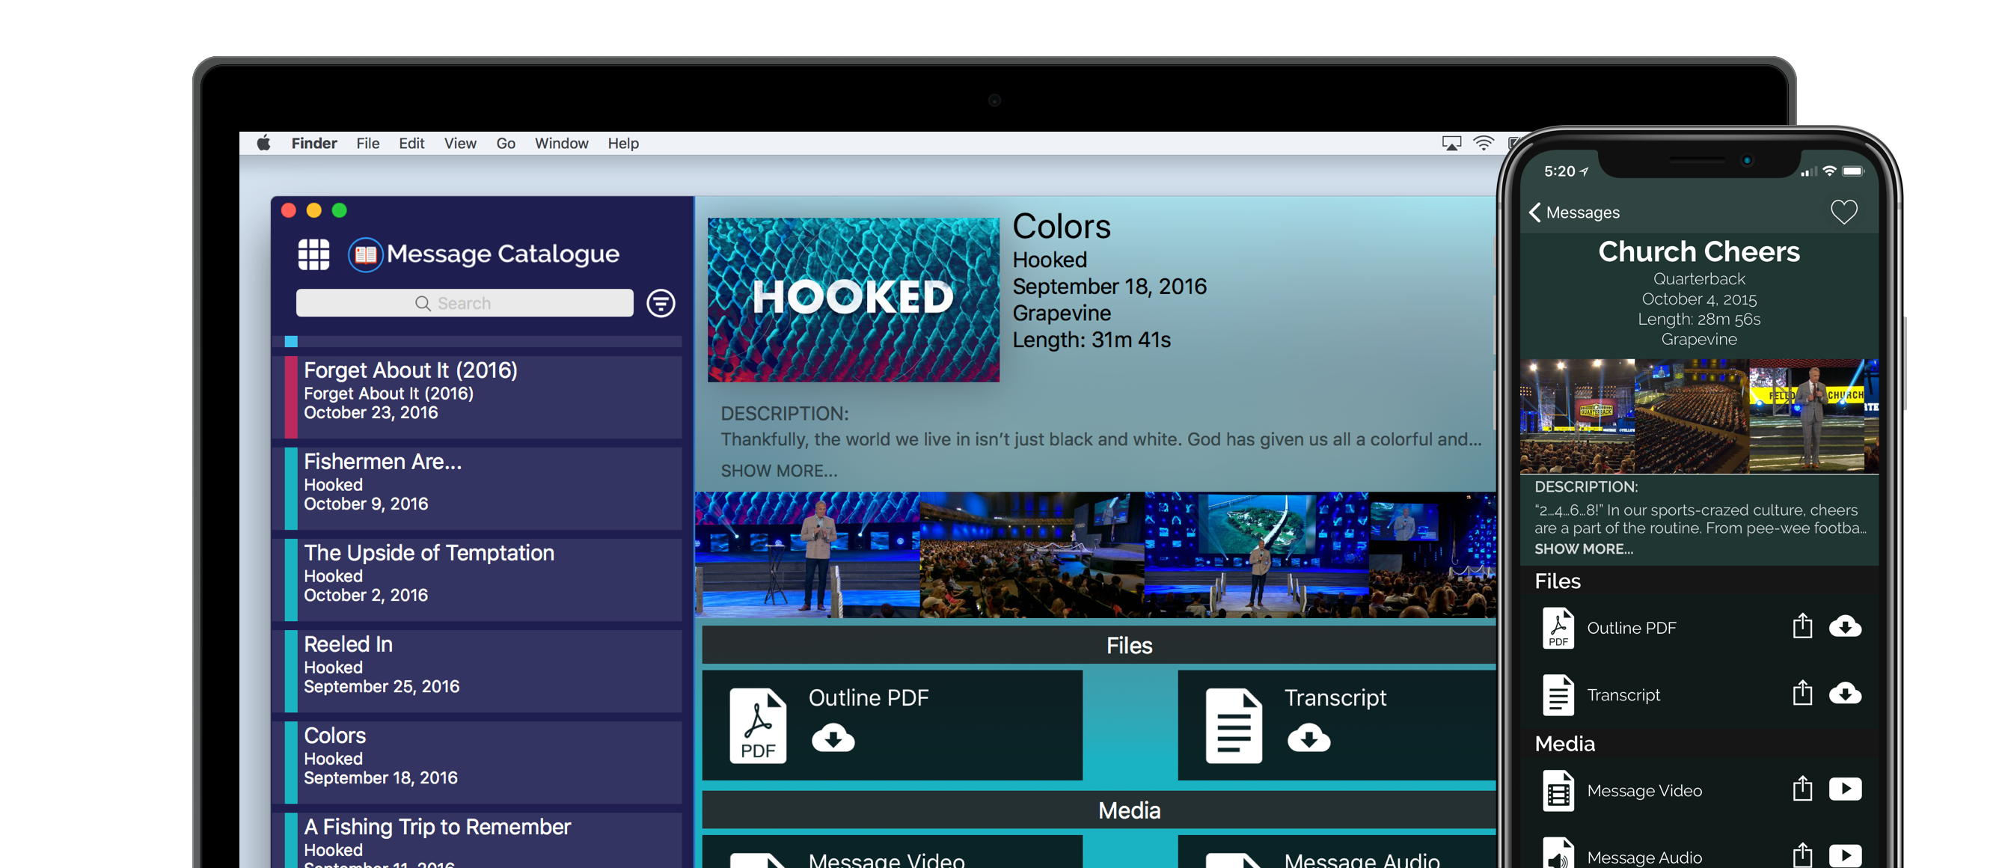Open the Finder menu
This screenshot has height=868, width=2002.
click(x=314, y=143)
